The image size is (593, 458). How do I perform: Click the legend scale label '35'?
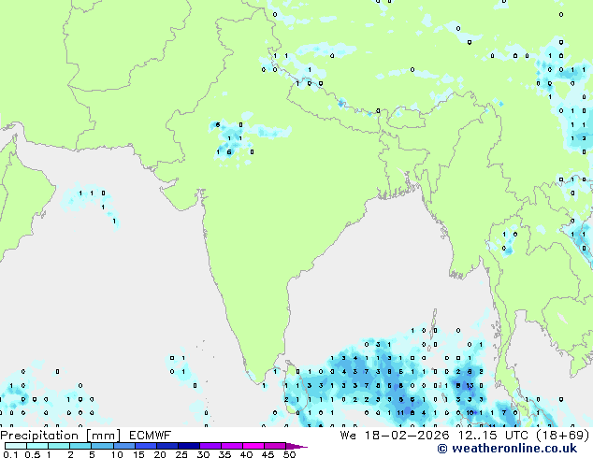point(224,454)
